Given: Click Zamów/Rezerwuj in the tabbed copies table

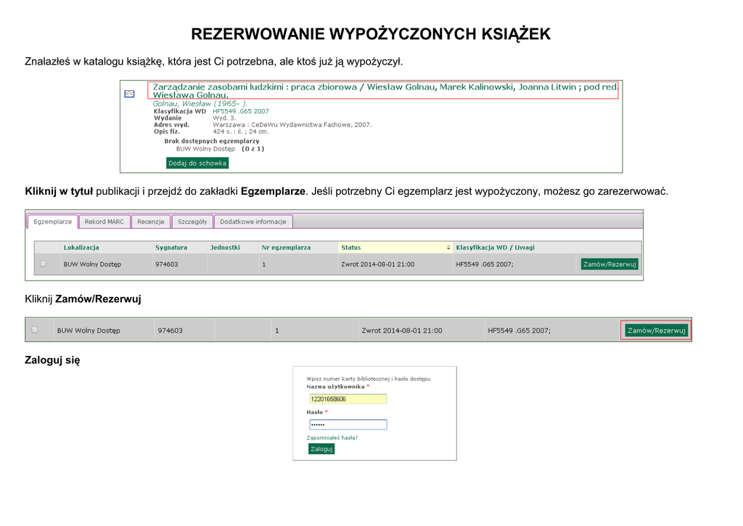Looking at the screenshot, I should pyautogui.click(x=609, y=264).
